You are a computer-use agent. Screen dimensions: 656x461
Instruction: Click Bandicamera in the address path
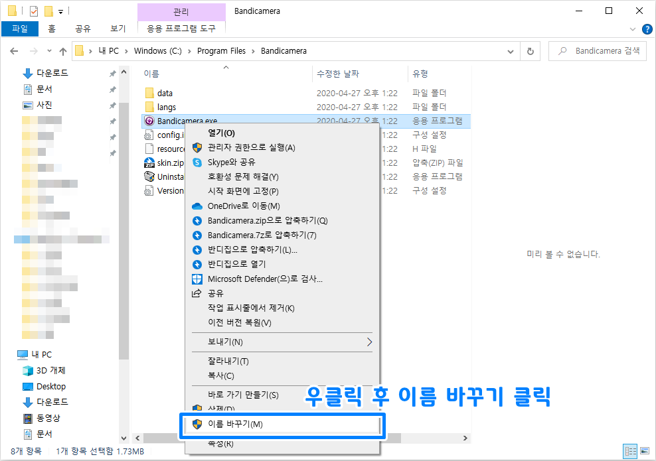[x=284, y=51]
